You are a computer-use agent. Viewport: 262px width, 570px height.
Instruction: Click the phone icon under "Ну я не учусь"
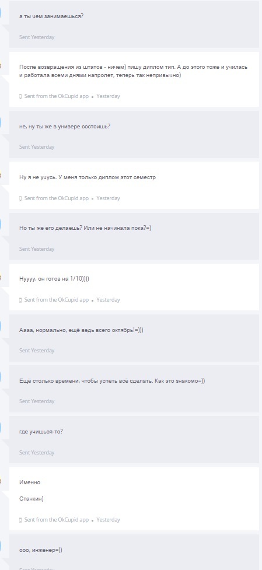click(x=20, y=198)
